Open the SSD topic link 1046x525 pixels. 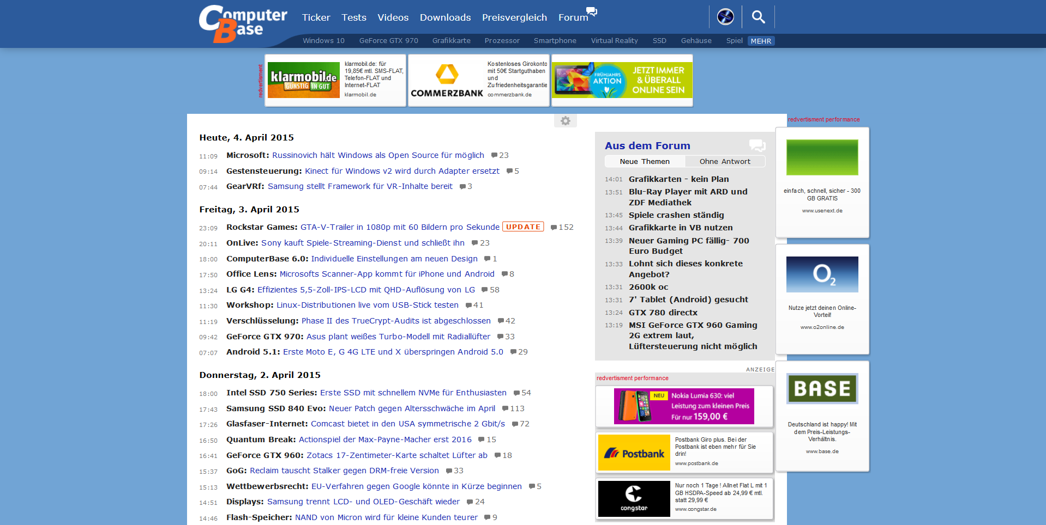659,40
